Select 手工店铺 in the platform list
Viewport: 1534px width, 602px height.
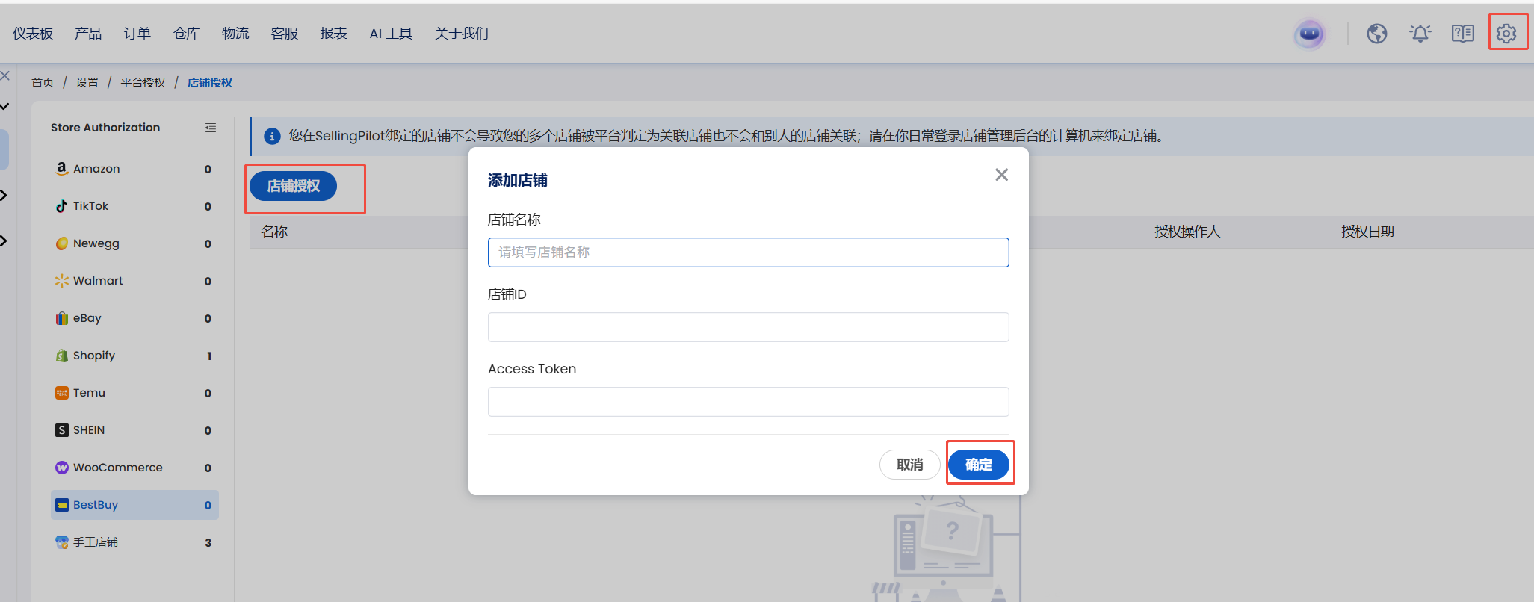click(x=134, y=542)
